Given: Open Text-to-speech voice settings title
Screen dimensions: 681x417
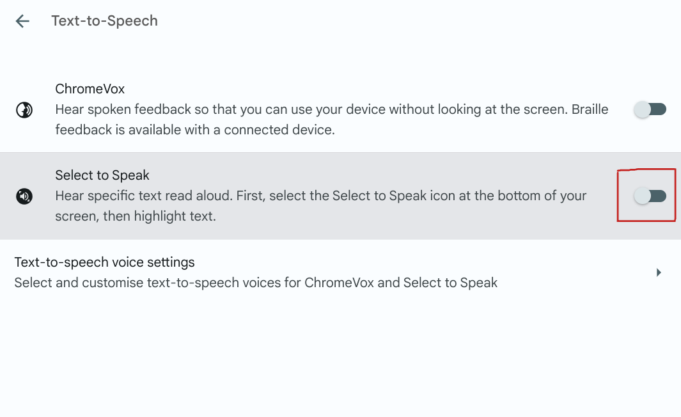Looking at the screenshot, I should (x=104, y=262).
